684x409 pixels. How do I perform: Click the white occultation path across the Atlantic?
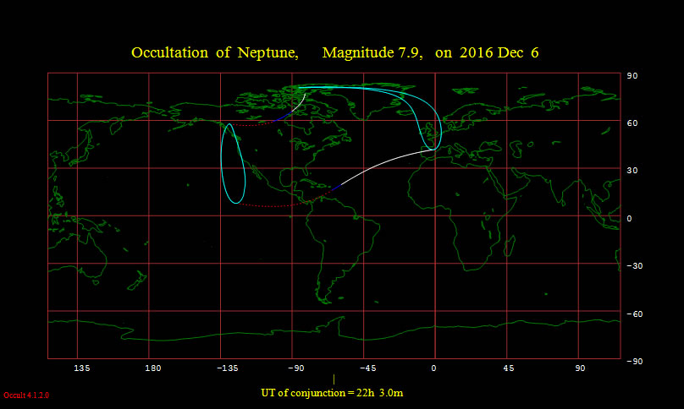[381, 163]
